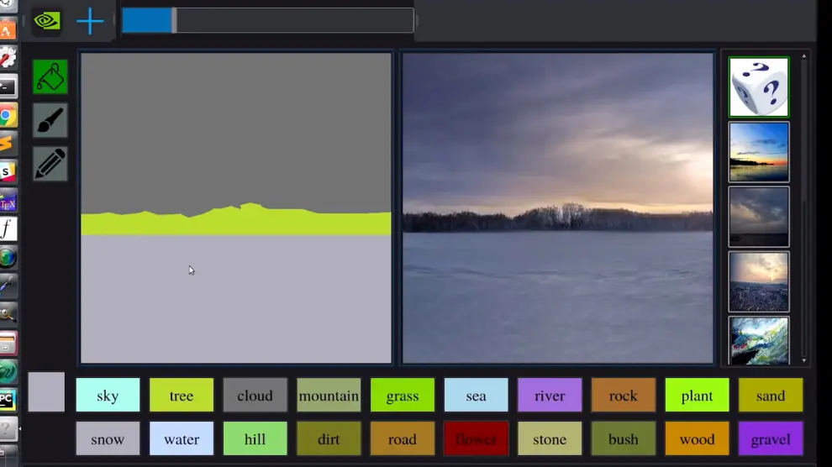Viewport: 832px width, 467px height.
Task: Choose the flower label swatch
Action: pos(476,438)
